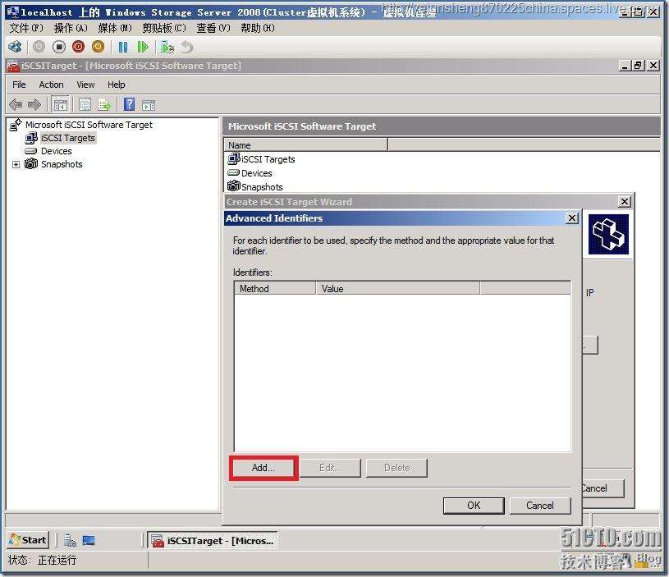This screenshot has height=577, width=669.
Task: Cancel the Advanced Identifiers dialog
Action: [540, 506]
